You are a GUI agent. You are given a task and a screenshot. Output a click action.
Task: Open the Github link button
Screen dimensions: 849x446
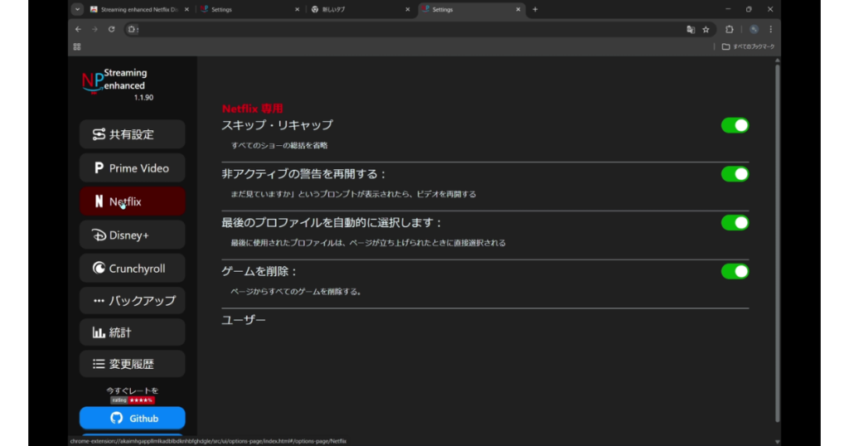point(132,418)
